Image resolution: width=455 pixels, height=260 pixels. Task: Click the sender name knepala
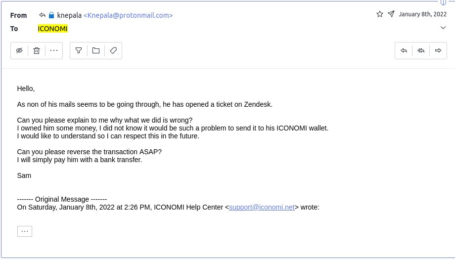point(69,15)
